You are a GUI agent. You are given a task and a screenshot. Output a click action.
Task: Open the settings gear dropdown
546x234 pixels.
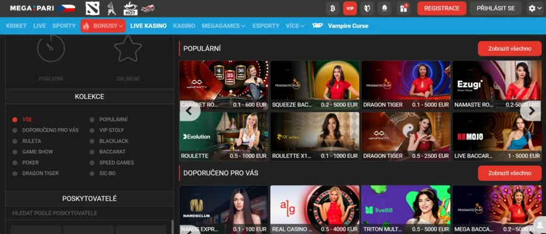point(535,8)
